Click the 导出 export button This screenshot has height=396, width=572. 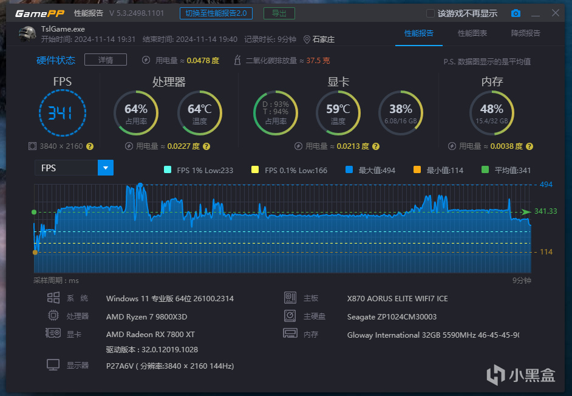pyautogui.click(x=279, y=13)
